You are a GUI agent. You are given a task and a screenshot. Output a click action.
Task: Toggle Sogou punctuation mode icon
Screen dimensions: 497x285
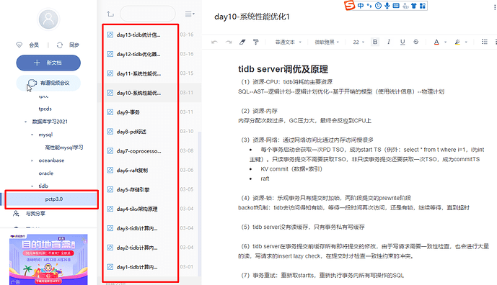369,6
